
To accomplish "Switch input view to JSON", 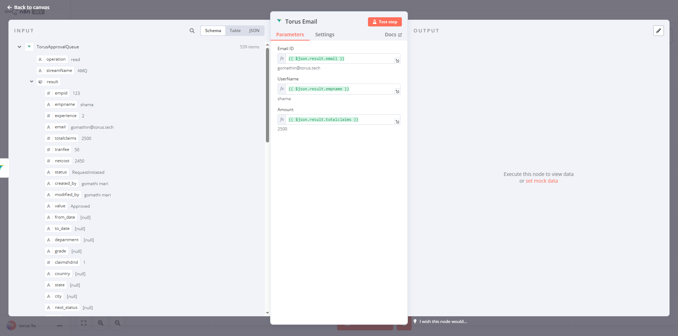I will (x=254, y=31).
